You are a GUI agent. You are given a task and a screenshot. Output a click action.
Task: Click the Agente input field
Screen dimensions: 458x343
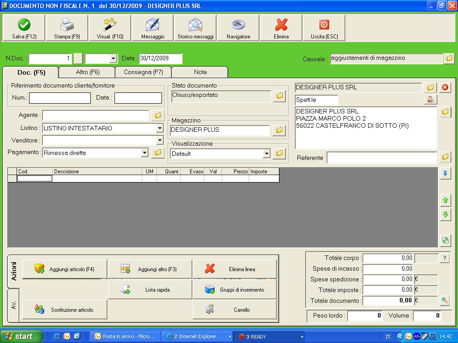(x=96, y=115)
